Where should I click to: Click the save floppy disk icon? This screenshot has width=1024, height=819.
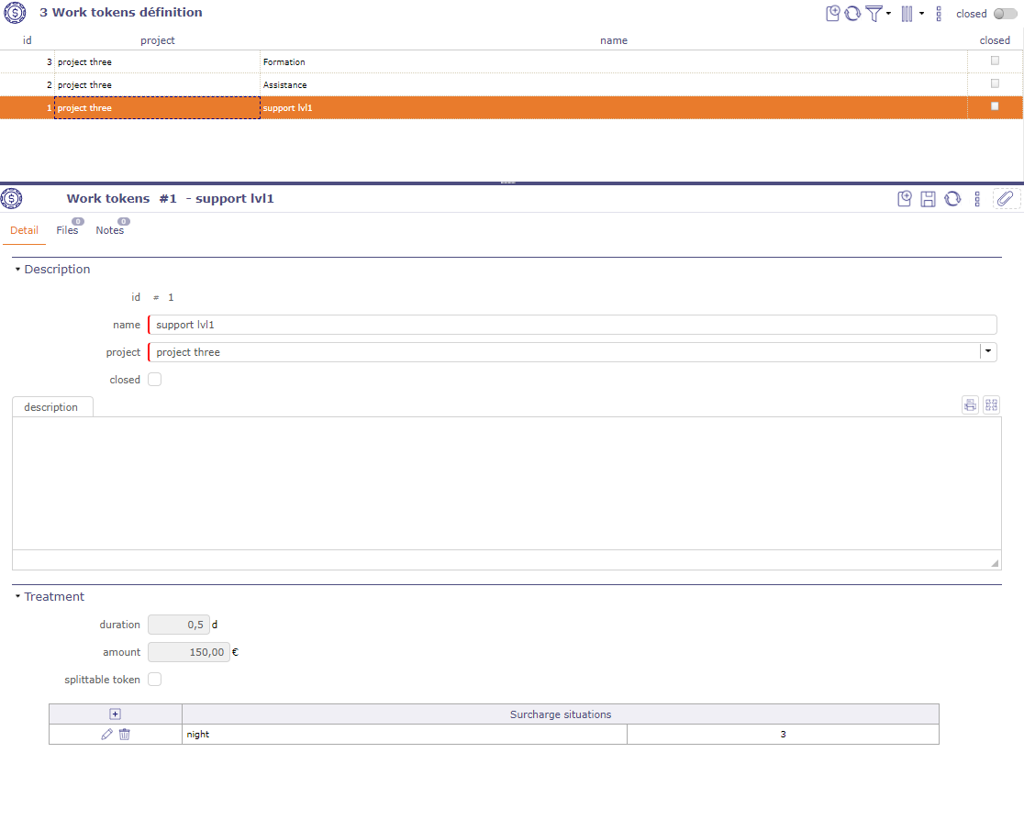(928, 199)
